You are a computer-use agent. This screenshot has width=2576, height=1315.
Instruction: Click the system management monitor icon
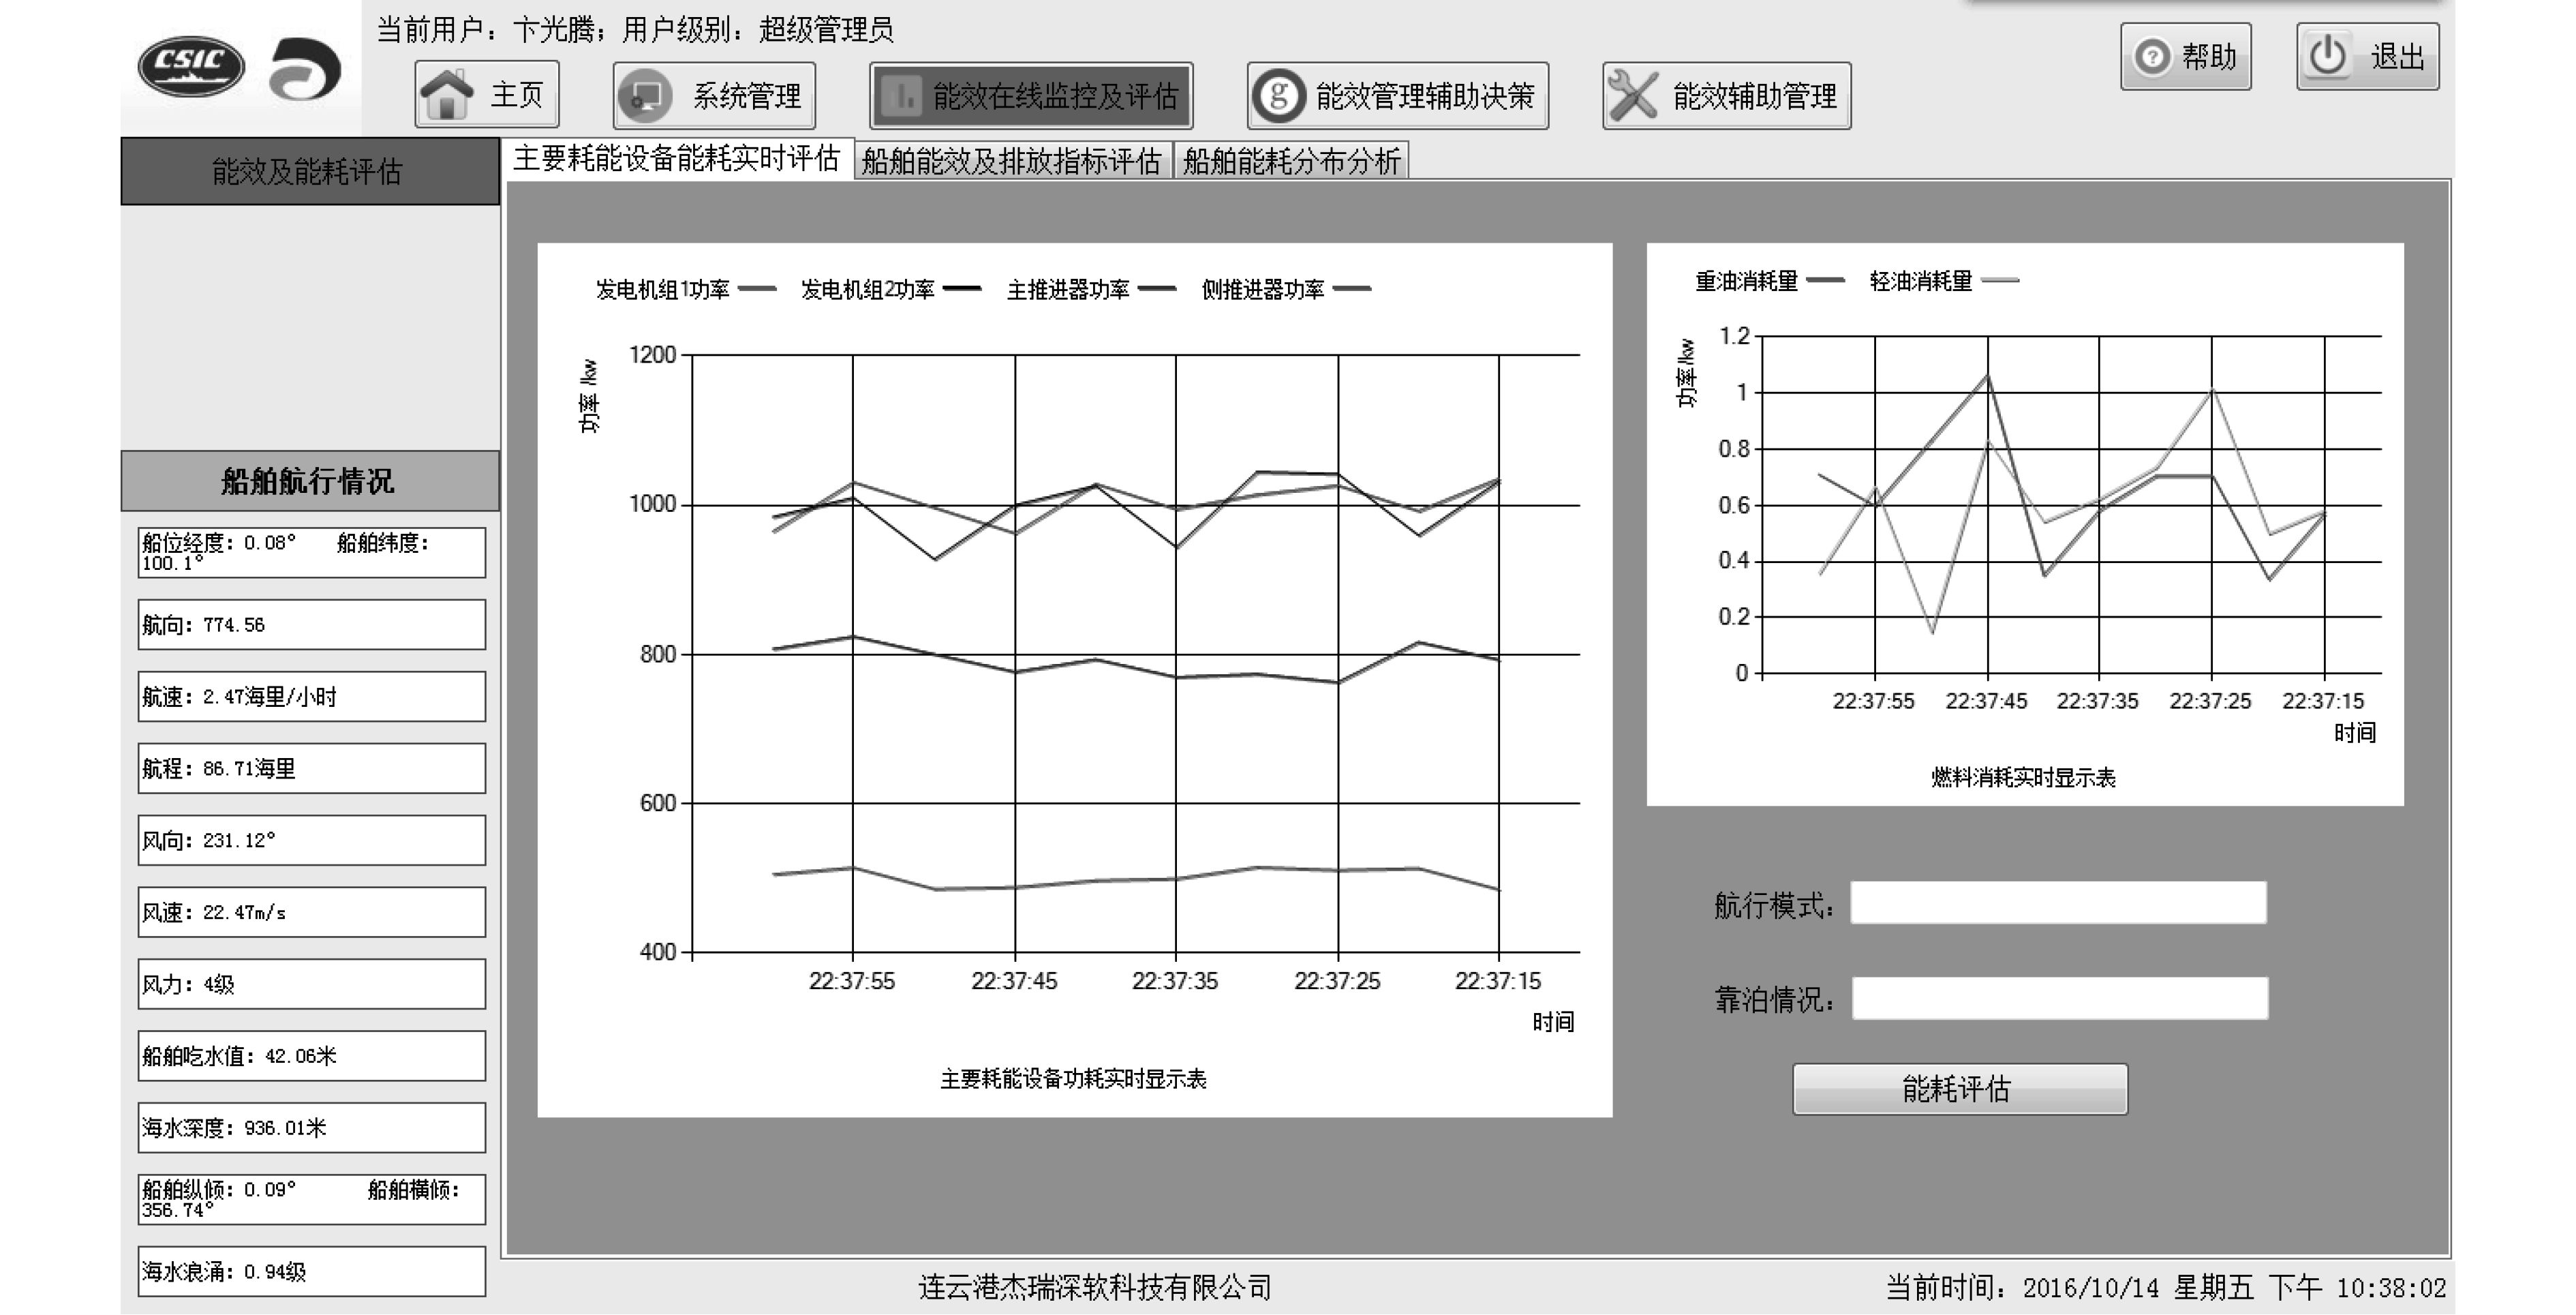pos(646,96)
